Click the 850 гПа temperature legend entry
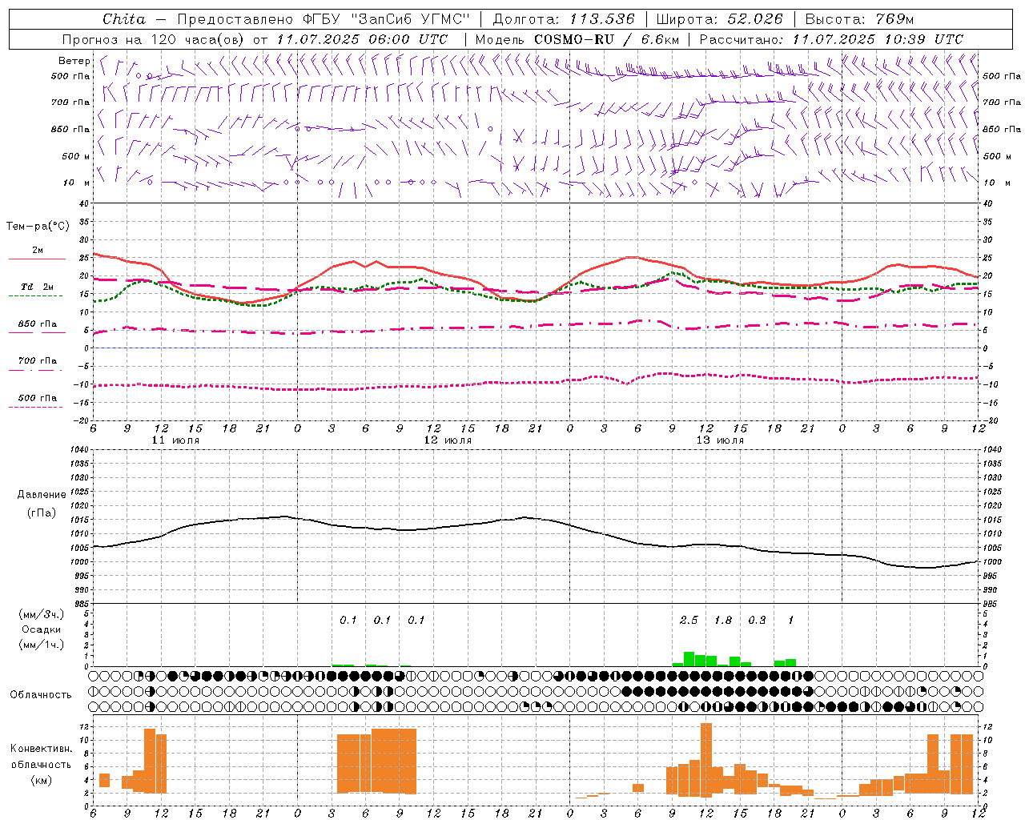 [38, 324]
